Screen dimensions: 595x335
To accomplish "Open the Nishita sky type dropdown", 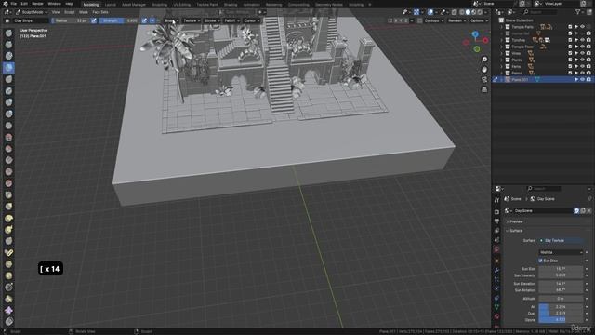I will click(561, 252).
